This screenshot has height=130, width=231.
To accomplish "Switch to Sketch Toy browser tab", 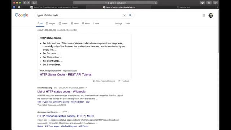I will pyautogui.click(x=54, y=7).
